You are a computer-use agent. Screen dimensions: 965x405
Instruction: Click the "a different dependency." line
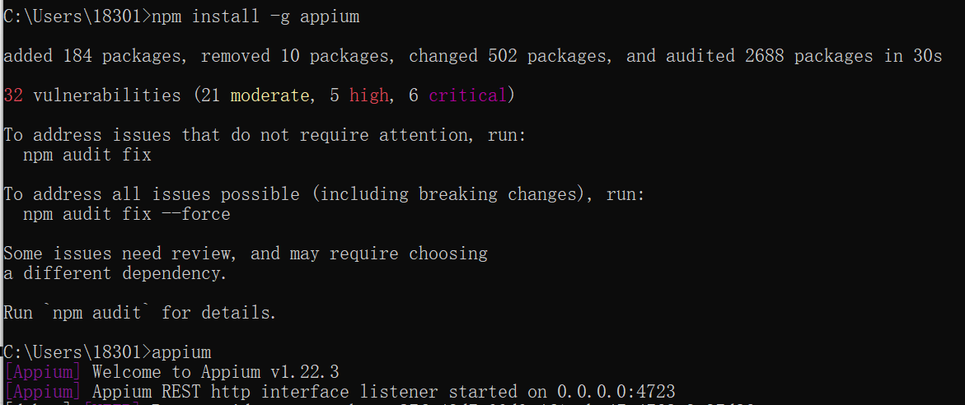[115, 273]
